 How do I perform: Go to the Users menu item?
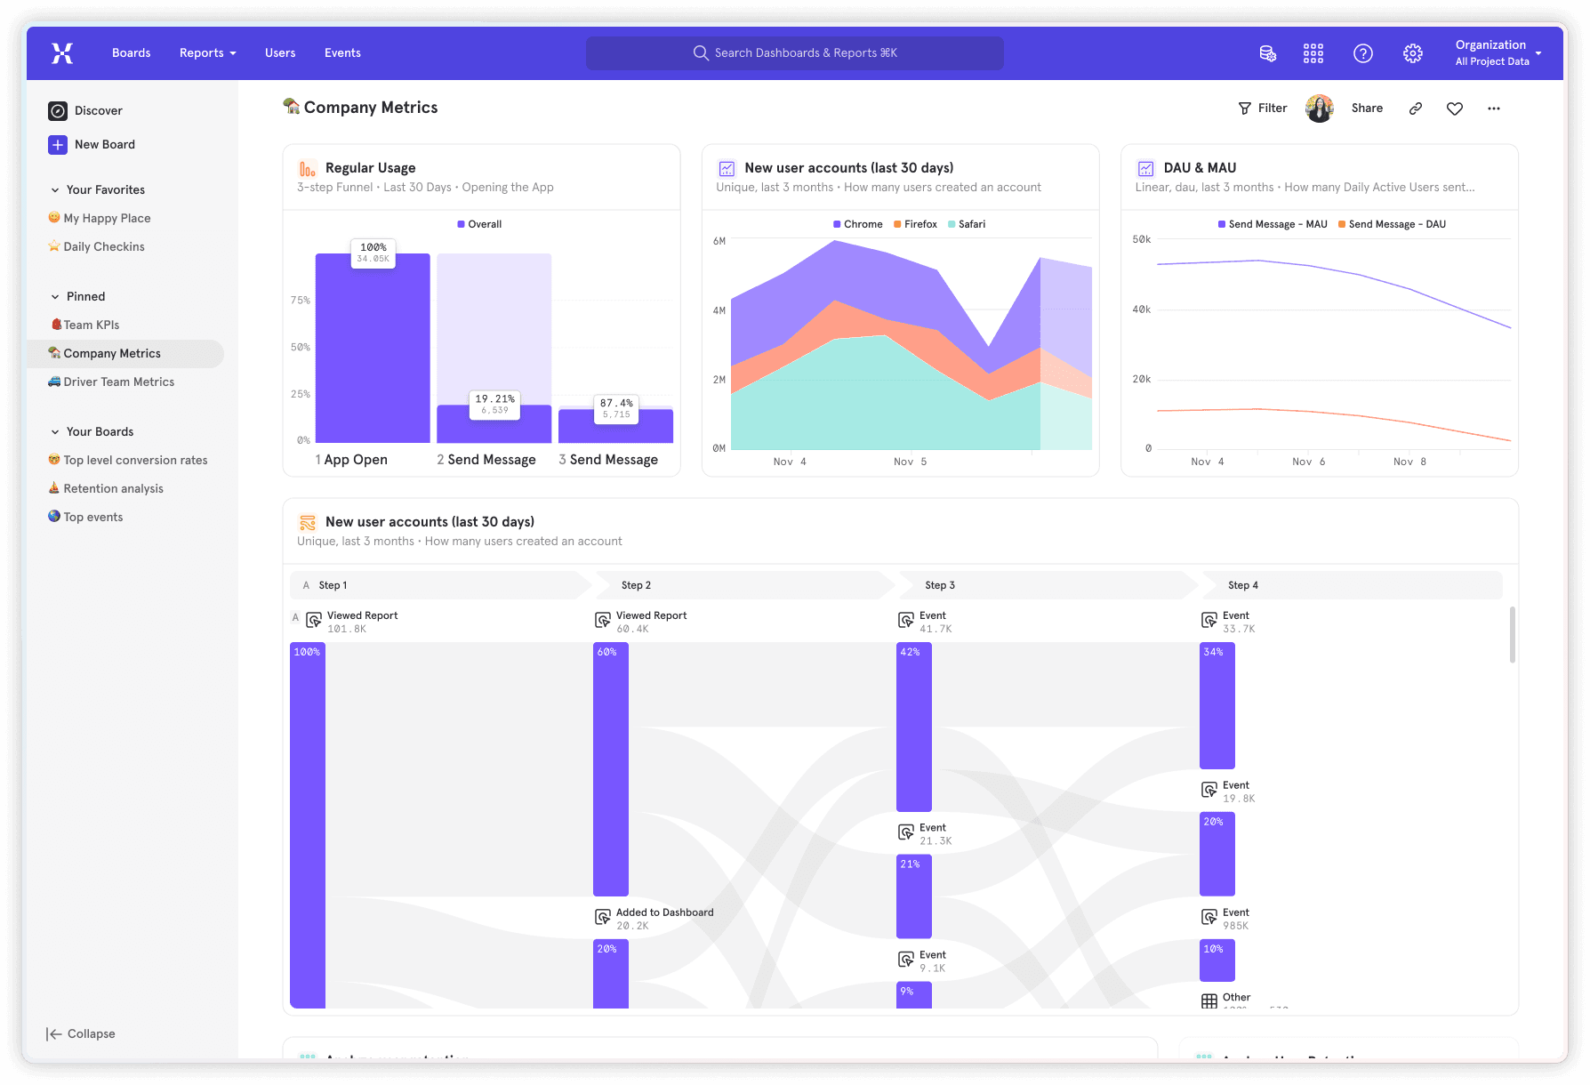pos(280,53)
